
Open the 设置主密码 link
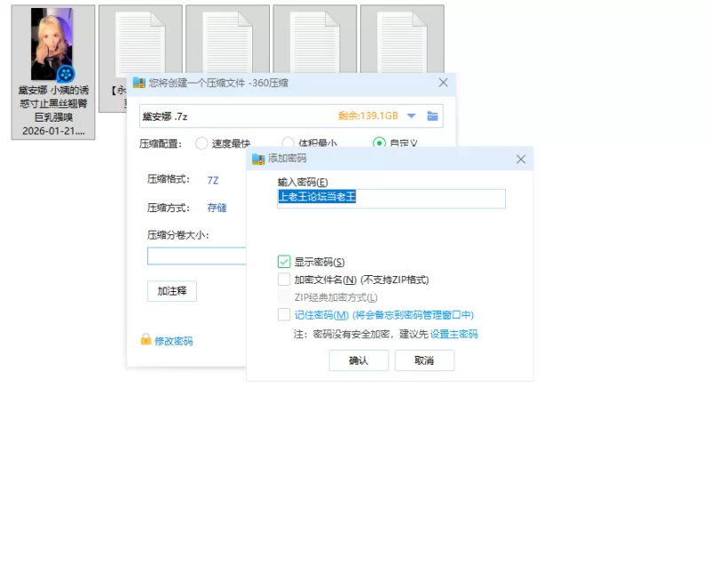pos(454,334)
